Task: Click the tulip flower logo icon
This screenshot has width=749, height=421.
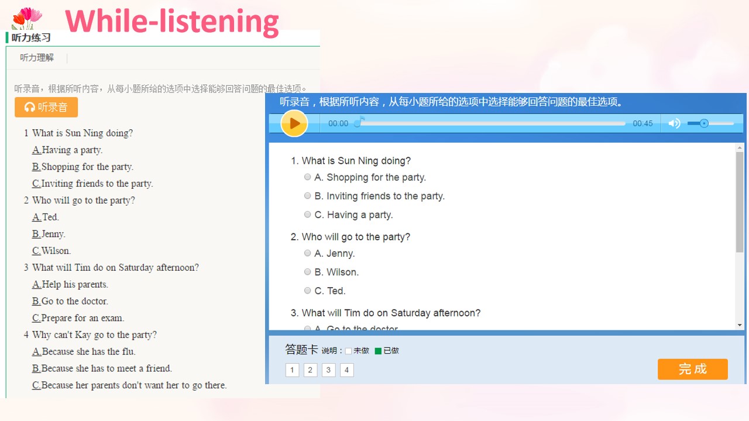Action: [26, 18]
